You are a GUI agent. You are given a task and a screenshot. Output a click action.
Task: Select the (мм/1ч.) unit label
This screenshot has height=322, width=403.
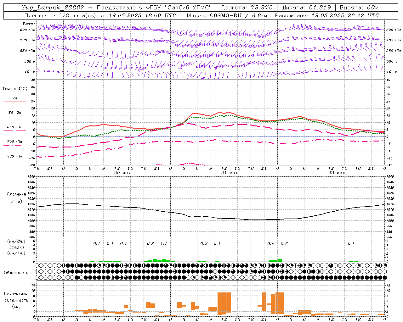click(16, 253)
